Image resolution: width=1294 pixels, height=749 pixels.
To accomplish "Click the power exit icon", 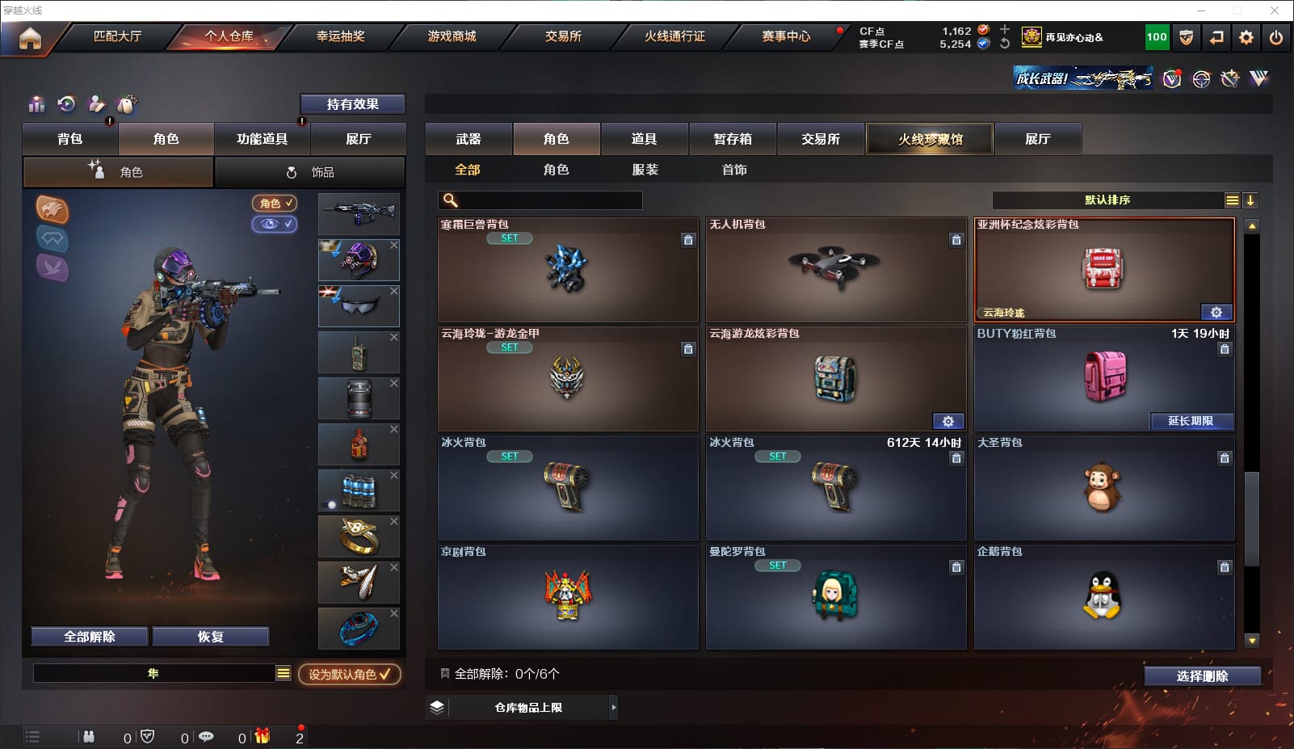I will [1276, 37].
